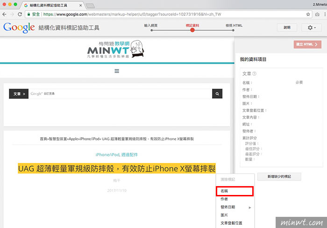
Task: Choose 文章登載位置 in the context menu
Action: [235, 223]
